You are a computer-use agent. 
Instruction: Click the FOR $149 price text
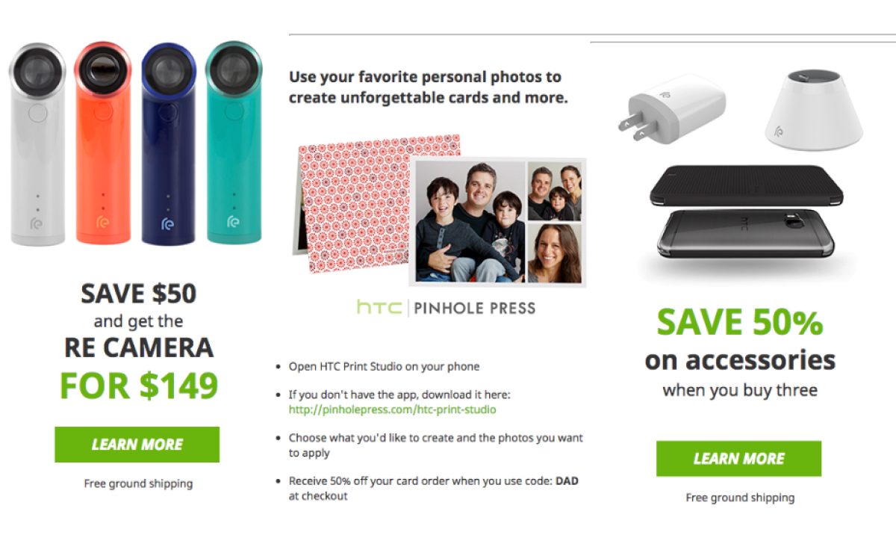point(139,386)
